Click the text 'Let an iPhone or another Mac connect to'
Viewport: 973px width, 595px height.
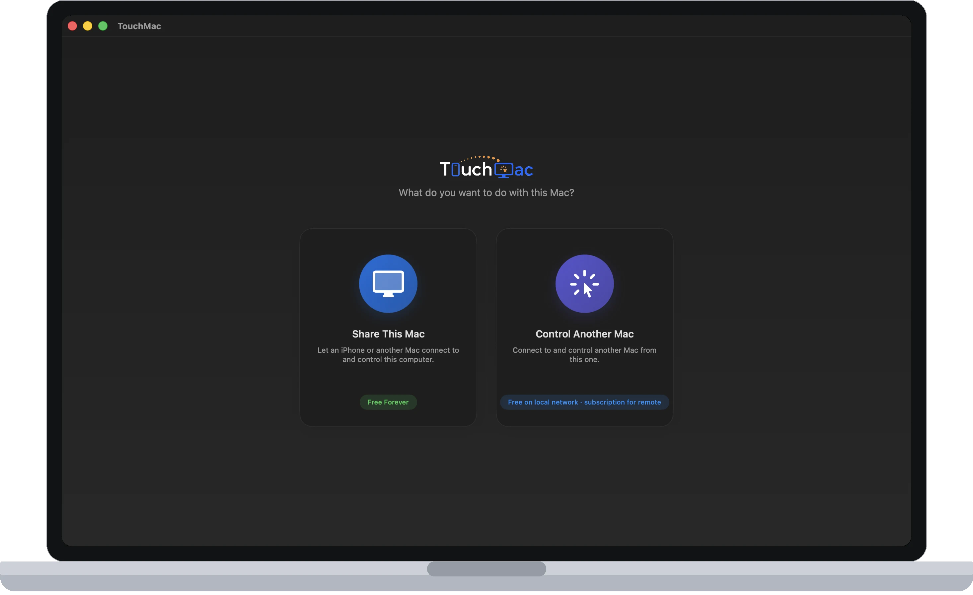[388, 350]
